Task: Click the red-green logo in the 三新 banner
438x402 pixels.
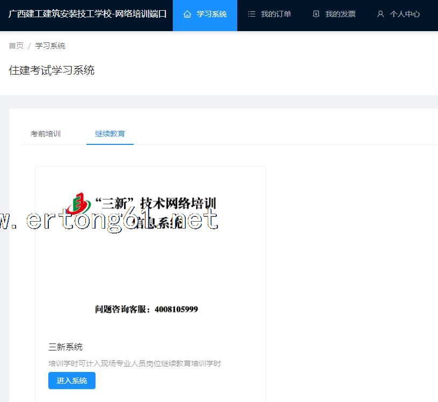Action: click(79, 203)
